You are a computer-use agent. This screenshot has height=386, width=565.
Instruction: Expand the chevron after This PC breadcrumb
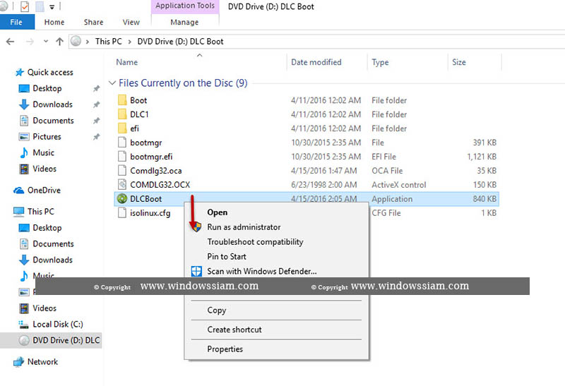pyautogui.click(x=130, y=42)
